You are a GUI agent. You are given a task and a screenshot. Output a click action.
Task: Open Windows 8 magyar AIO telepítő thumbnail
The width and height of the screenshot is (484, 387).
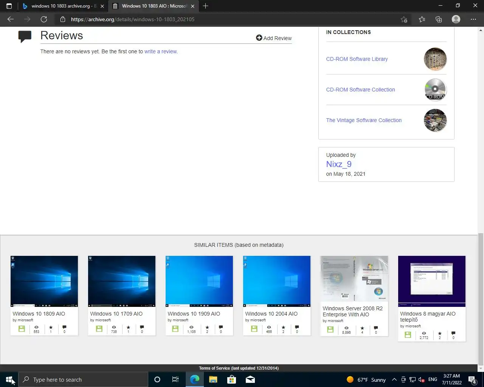(x=432, y=281)
